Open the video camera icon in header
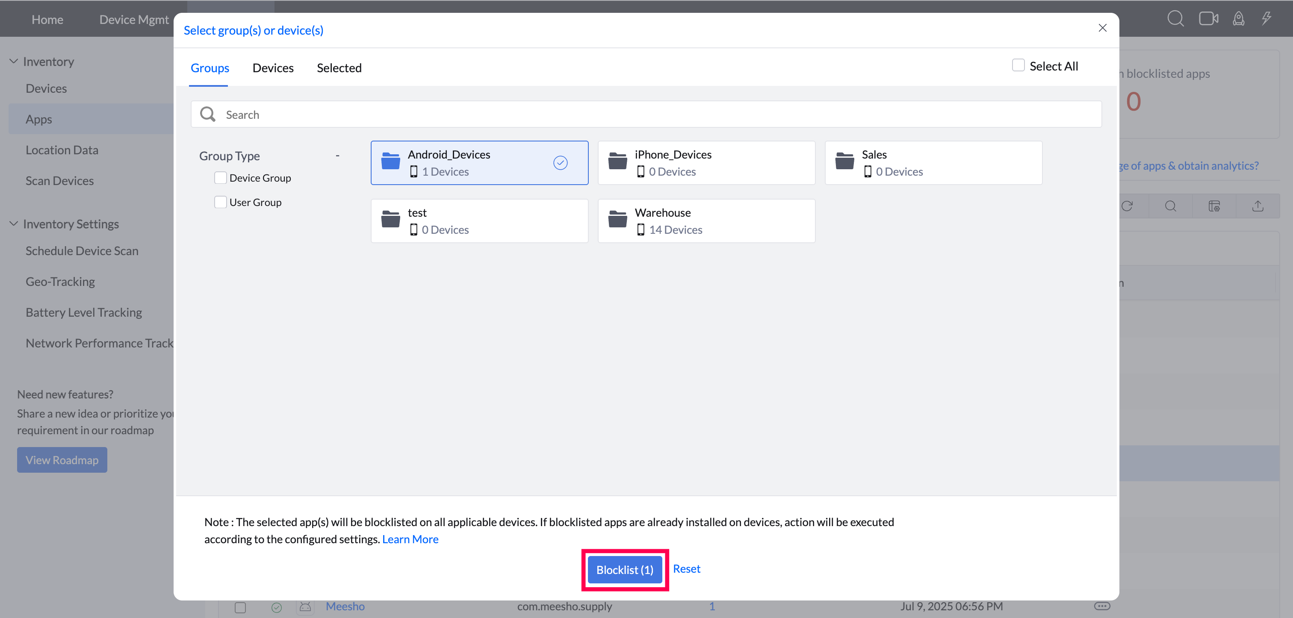Screen dimensions: 1293x618 (x=1208, y=19)
